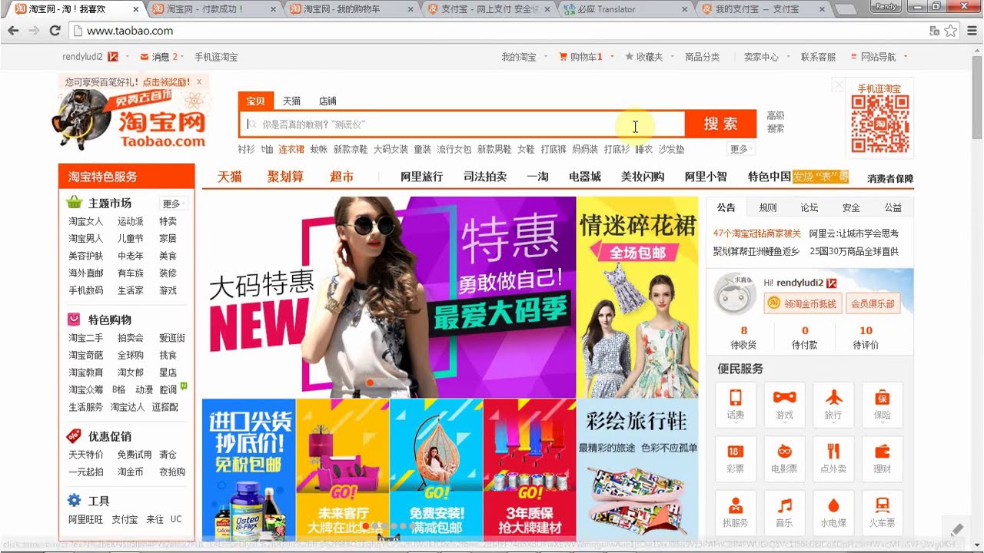The width and height of the screenshot is (984, 553).
Task: Open the 话费 phone recharge service
Action: coord(736,405)
